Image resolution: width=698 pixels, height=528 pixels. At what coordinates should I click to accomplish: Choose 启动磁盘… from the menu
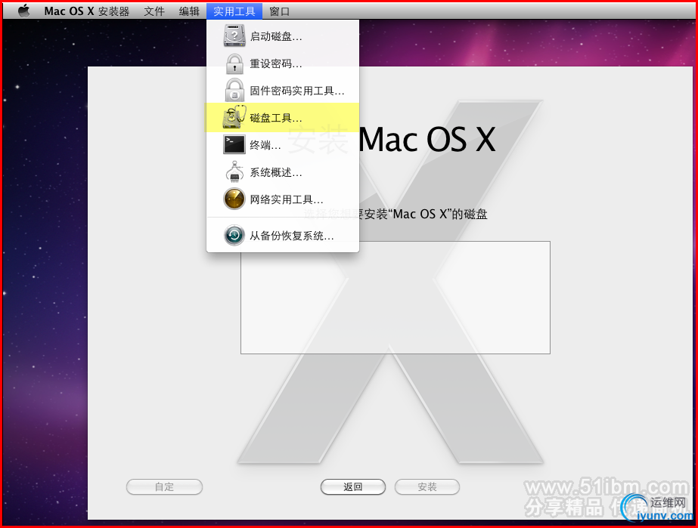[283, 36]
